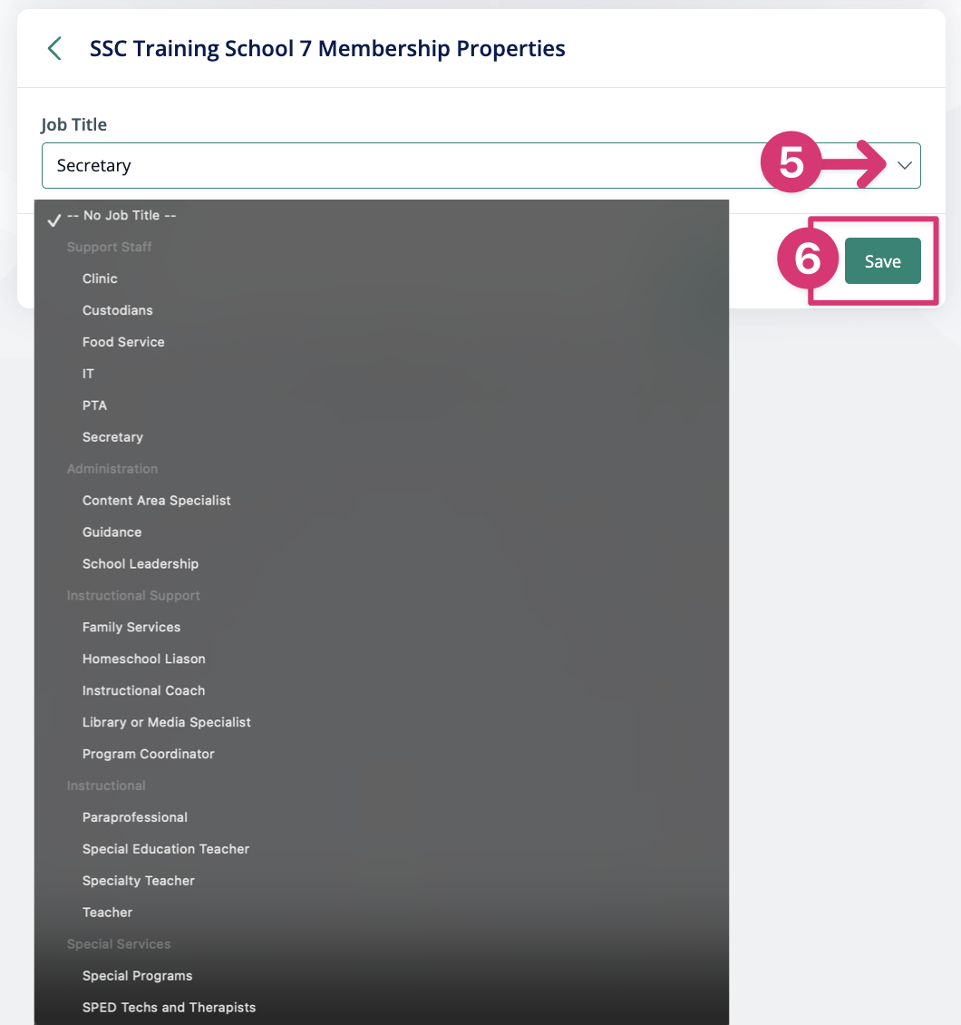Image resolution: width=961 pixels, height=1025 pixels.
Task: Click the Save button
Action: click(x=882, y=261)
